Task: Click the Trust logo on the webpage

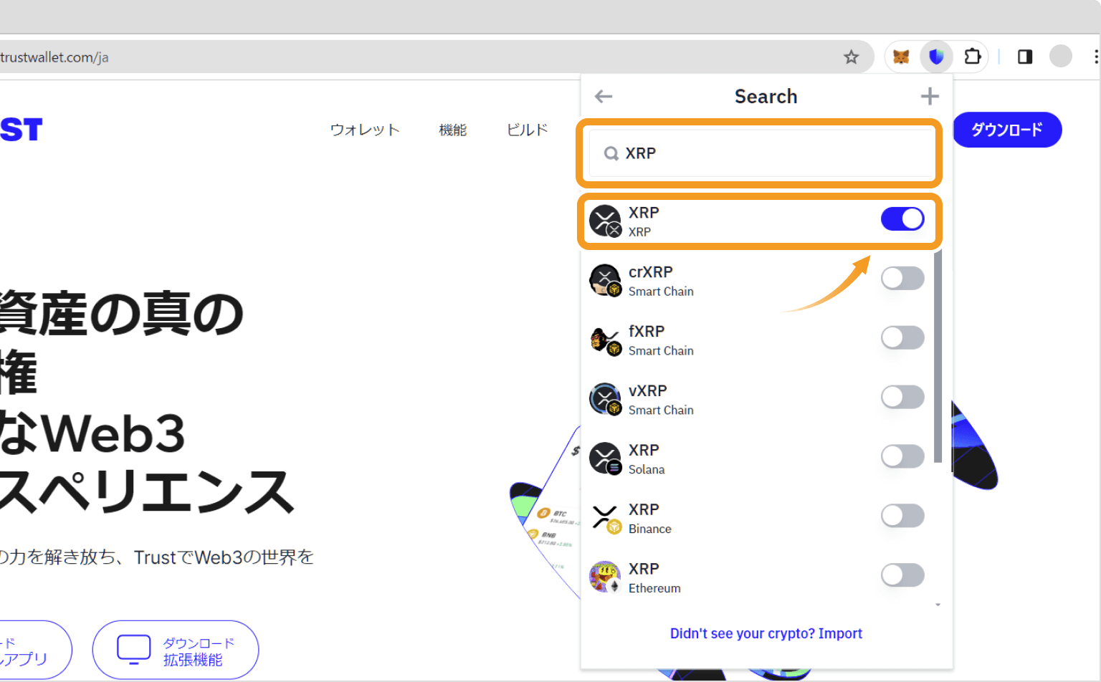Action: tap(22, 130)
